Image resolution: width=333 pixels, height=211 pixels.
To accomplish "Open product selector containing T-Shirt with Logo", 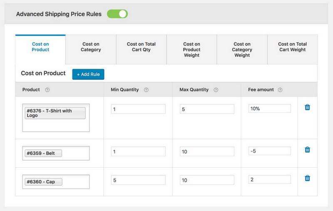I will 56,123.
